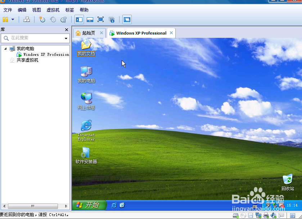
Task: Enter full screen mode
Action: 100,19
